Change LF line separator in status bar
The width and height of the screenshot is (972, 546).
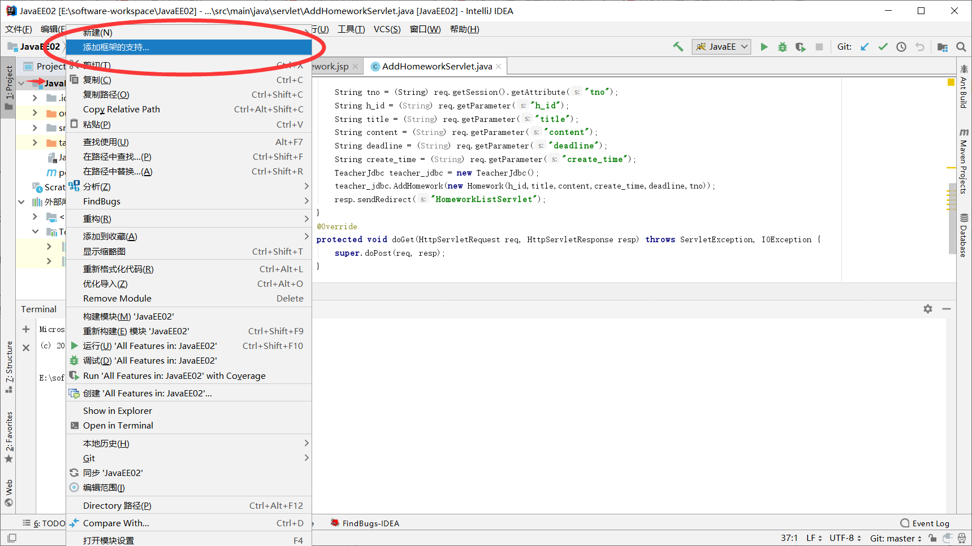[814, 539]
